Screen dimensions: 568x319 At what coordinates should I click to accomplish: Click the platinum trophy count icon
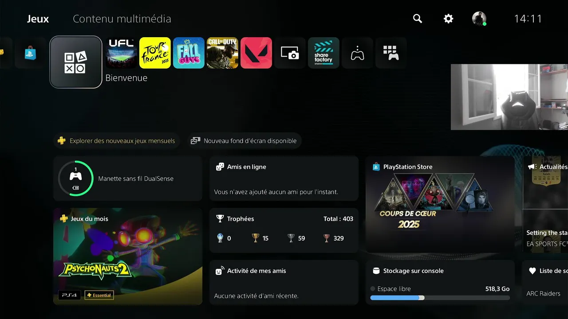click(221, 238)
